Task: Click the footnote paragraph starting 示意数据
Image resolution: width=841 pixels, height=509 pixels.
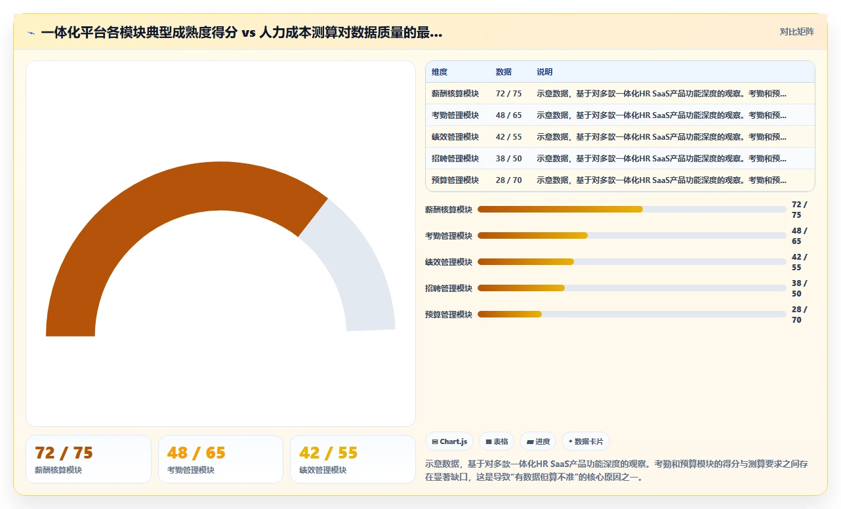Action: (x=617, y=470)
